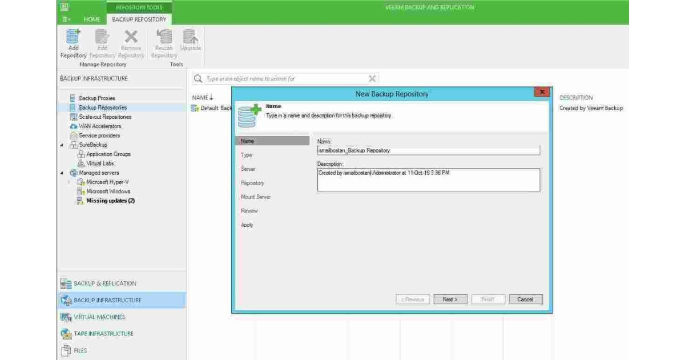The height and width of the screenshot is (360, 685).
Task: Open WAN Accelerators node
Action: (99, 126)
